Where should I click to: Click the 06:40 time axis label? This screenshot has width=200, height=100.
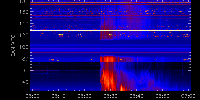[136, 96]
